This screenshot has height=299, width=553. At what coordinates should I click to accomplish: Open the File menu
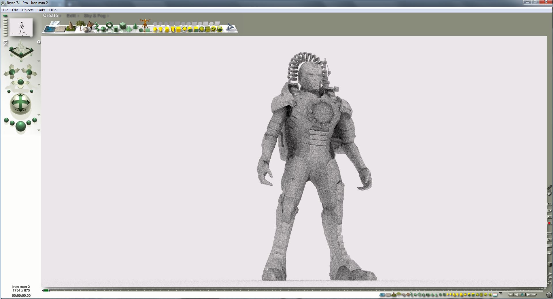(5, 10)
